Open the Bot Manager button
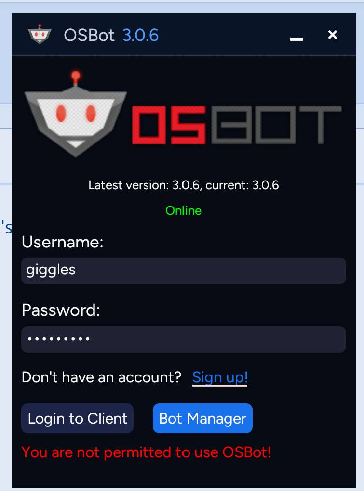 (202, 418)
